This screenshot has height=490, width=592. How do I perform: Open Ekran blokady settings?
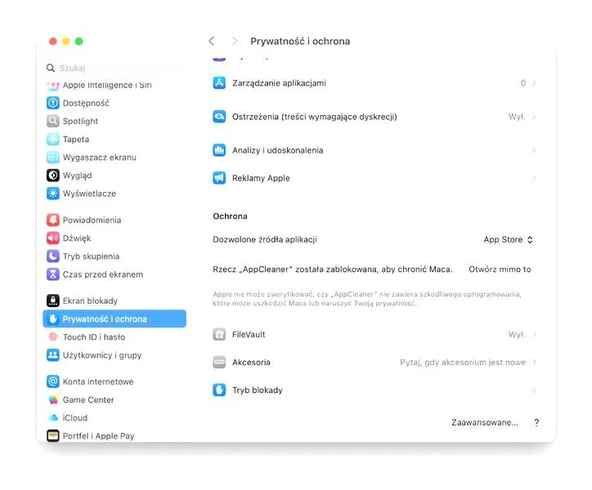coord(90,301)
